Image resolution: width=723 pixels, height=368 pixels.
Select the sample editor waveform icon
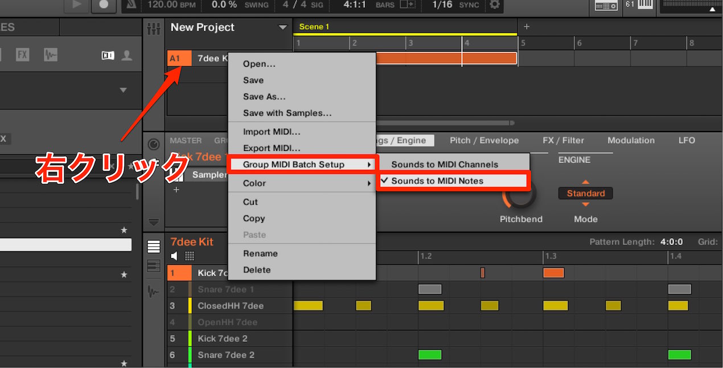coord(154,292)
